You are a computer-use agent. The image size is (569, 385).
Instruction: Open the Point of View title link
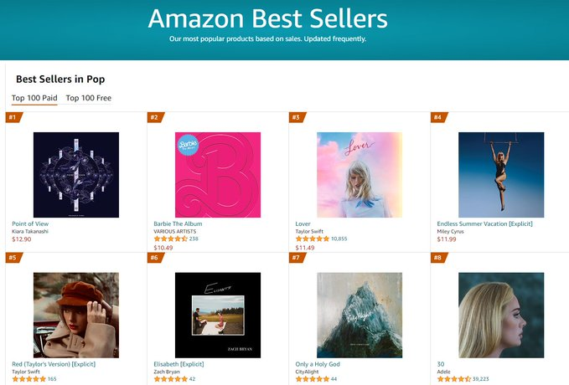[x=30, y=223]
